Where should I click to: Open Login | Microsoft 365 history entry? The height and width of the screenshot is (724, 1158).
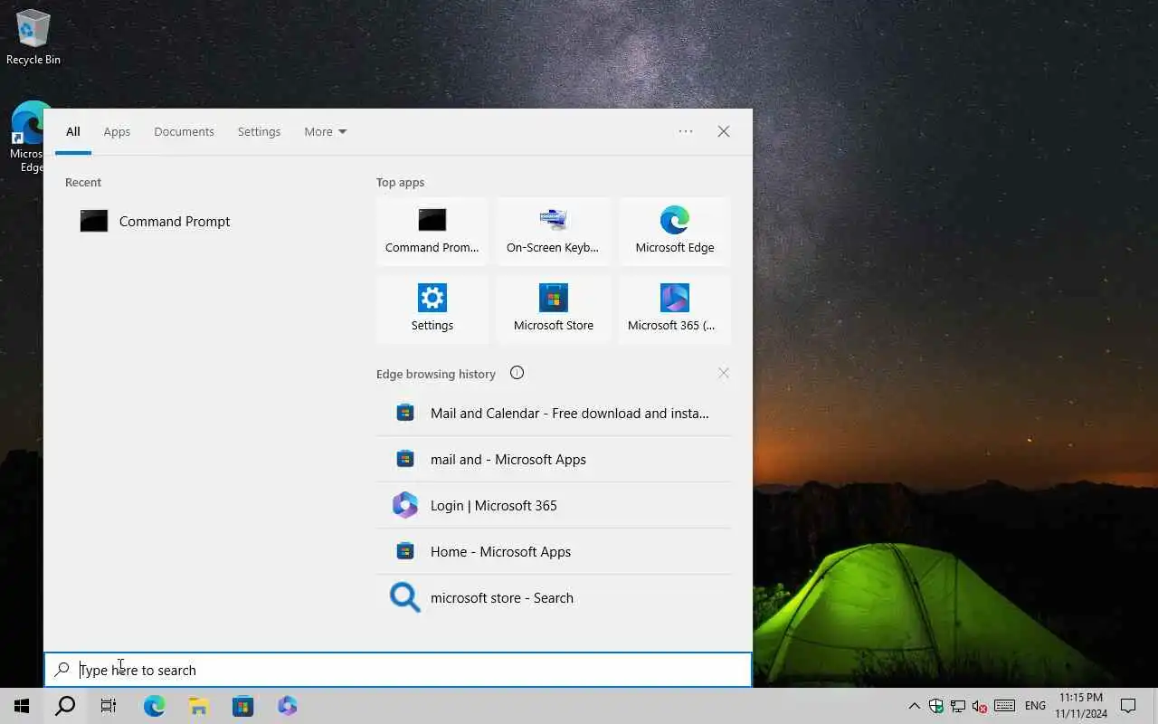(554, 505)
